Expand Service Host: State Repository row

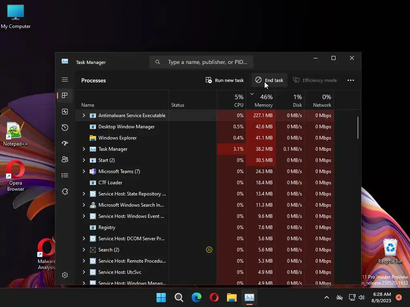(84, 194)
